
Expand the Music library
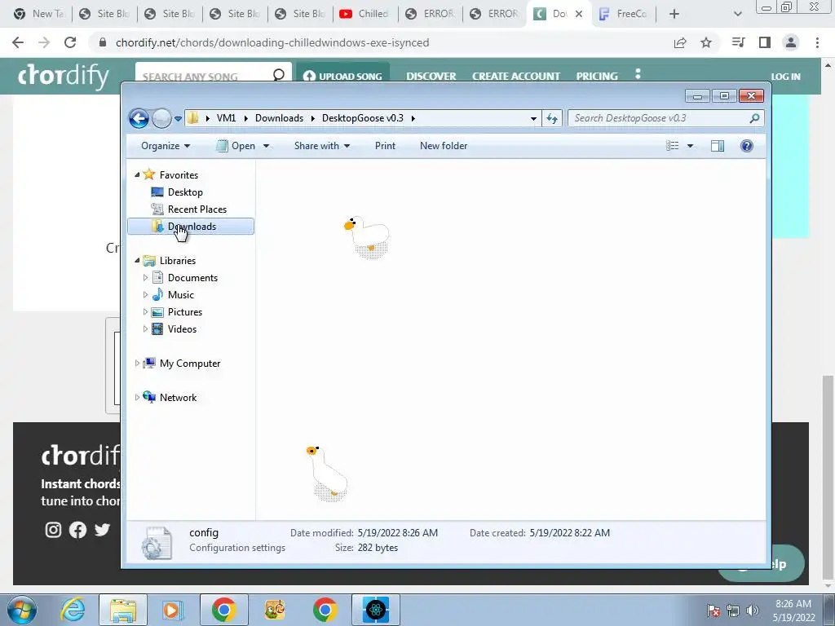(x=145, y=294)
